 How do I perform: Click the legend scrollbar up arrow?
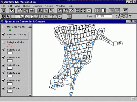(x=30, y=26)
